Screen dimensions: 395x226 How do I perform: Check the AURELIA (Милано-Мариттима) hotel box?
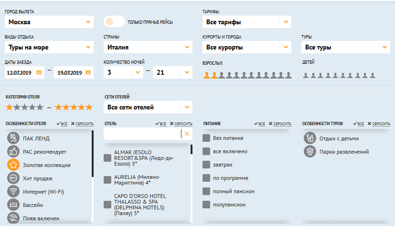coord(108,180)
